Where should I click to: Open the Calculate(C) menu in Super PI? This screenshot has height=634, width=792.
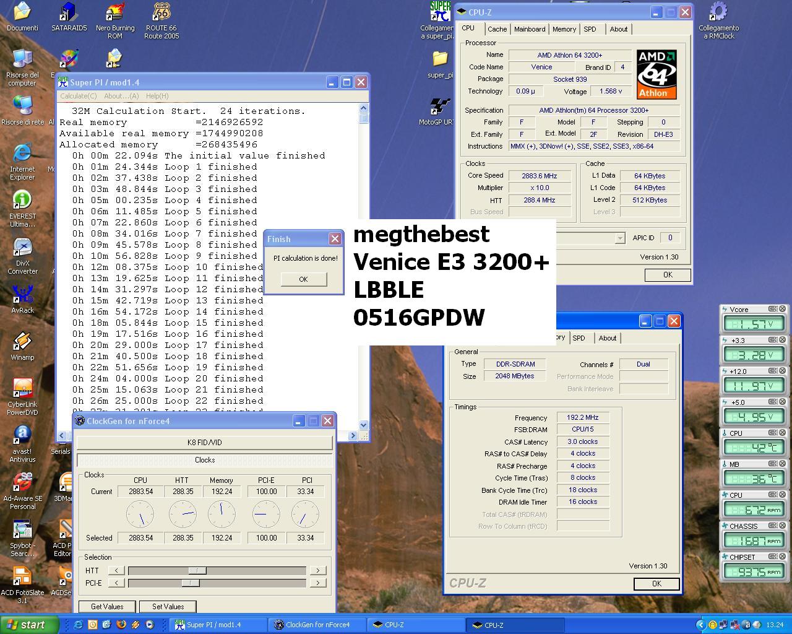[x=78, y=96]
